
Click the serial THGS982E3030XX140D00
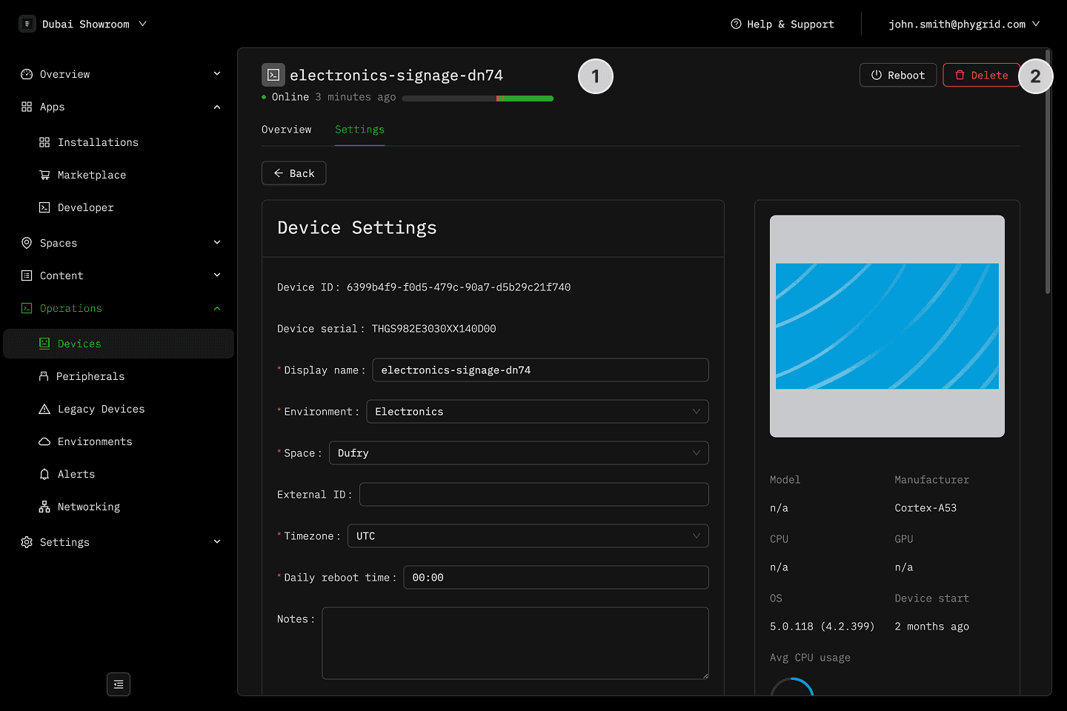point(434,329)
